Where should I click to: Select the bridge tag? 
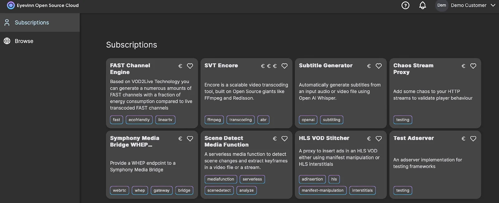(184, 191)
